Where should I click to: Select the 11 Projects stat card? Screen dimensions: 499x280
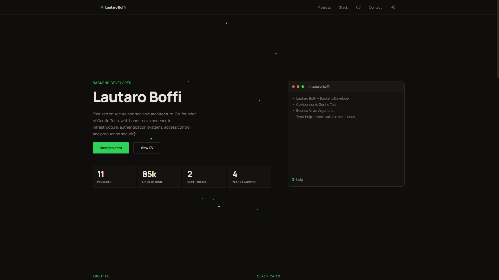(x=114, y=177)
